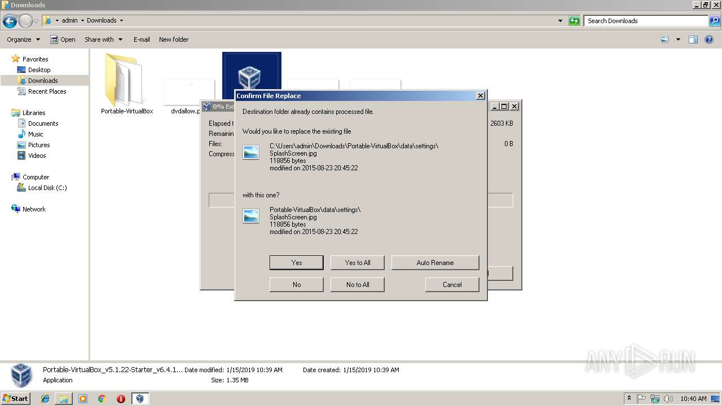The height and width of the screenshot is (406, 722).
Task: Click the new SplashScreen.jpg image icon
Action: (251, 216)
